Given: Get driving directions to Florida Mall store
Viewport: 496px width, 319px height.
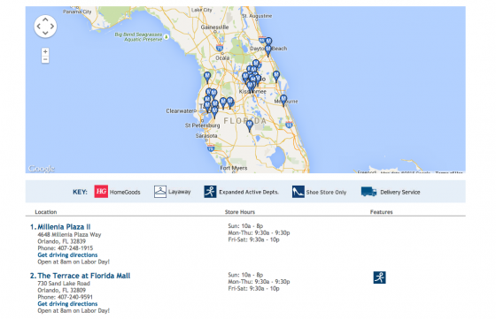Looking at the screenshot, I should click(x=67, y=304).
